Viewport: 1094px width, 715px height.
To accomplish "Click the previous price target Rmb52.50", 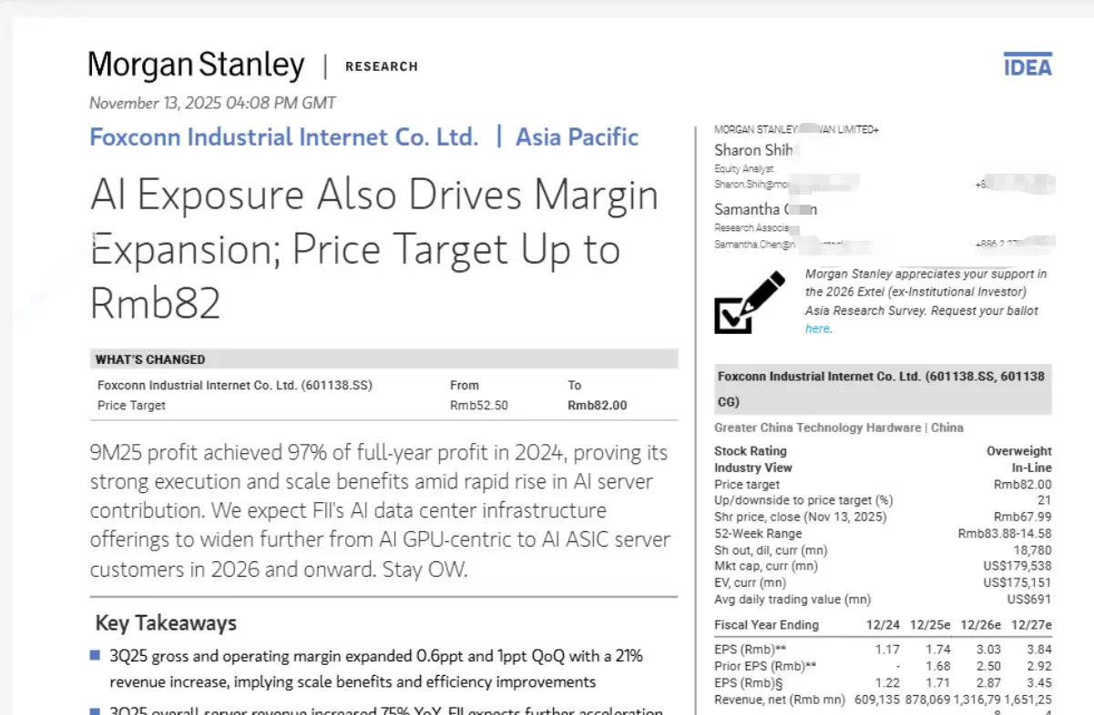I will [x=478, y=406].
